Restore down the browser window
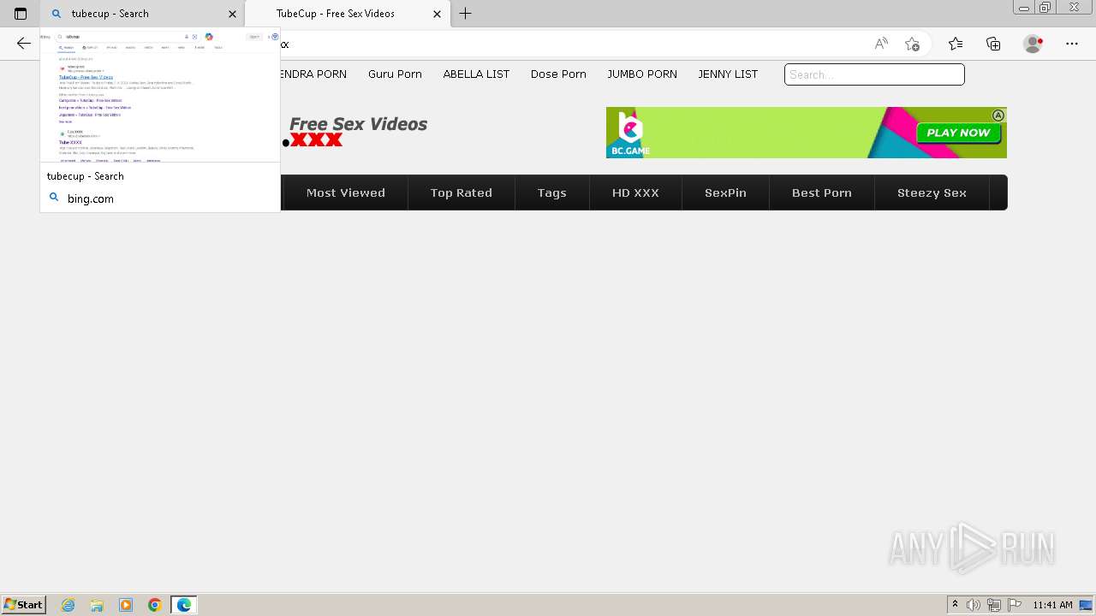 point(1045,8)
